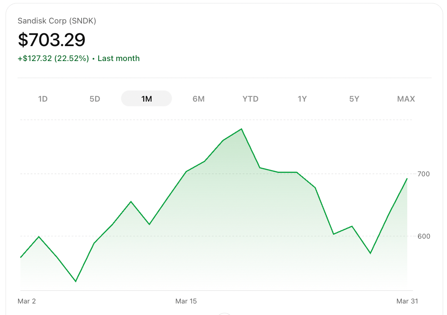
Task: Select the YTD range tab
Action: (250, 99)
